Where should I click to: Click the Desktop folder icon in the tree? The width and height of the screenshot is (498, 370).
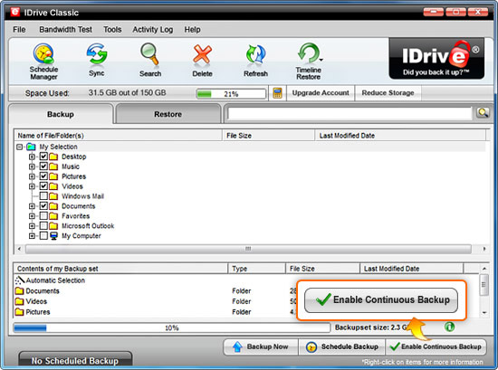click(53, 157)
